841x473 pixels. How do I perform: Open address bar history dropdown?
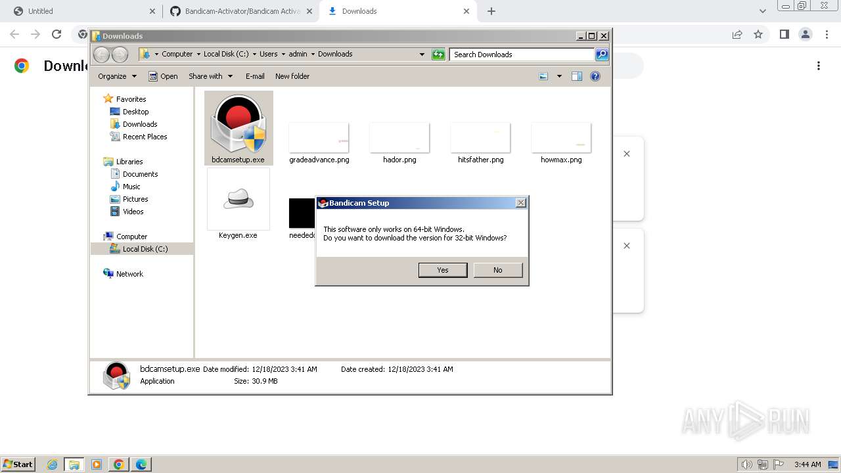(422, 55)
